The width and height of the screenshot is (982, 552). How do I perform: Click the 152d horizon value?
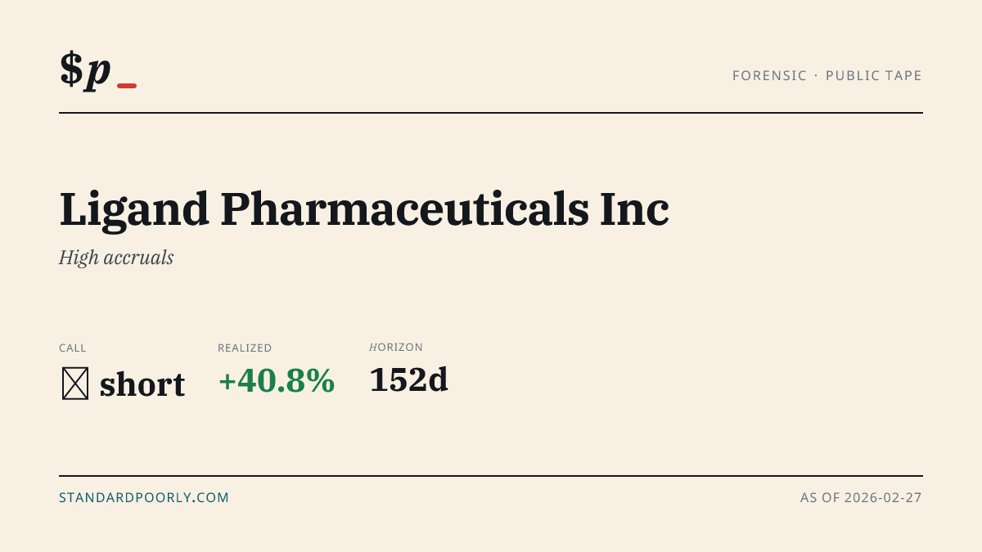pos(408,380)
